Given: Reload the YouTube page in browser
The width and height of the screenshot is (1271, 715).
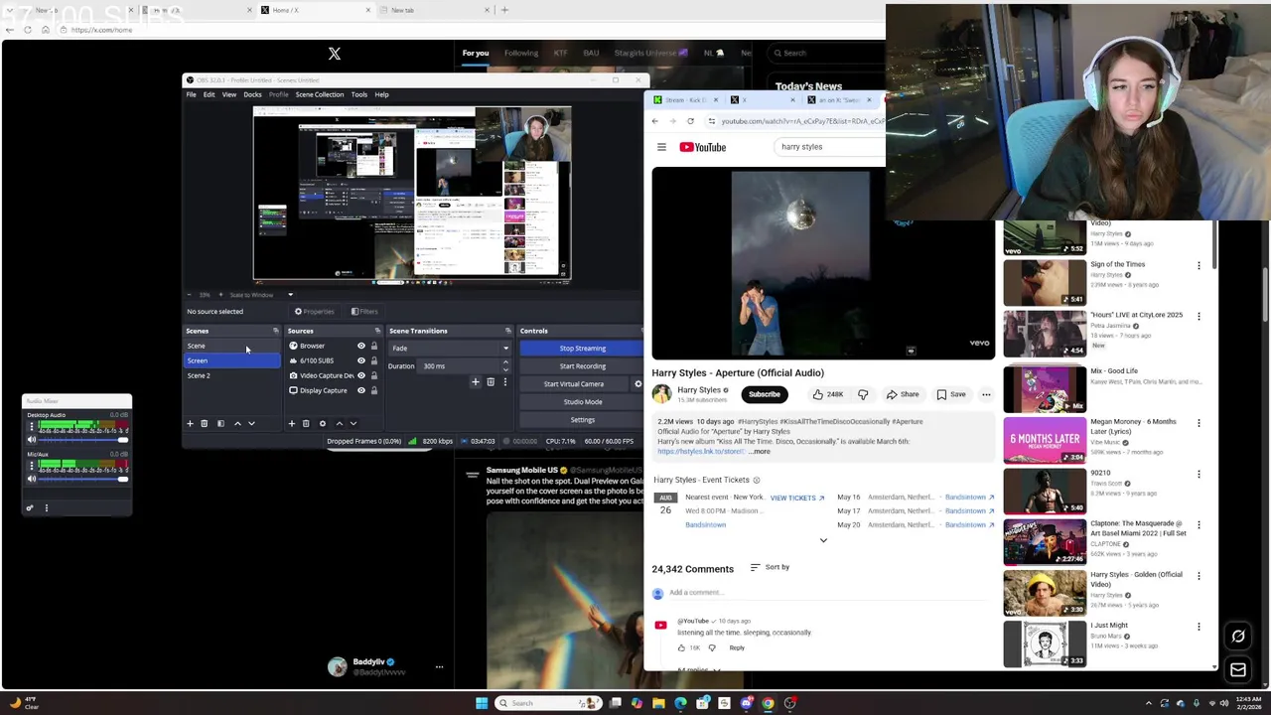Looking at the screenshot, I should pyautogui.click(x=690, y=121).
